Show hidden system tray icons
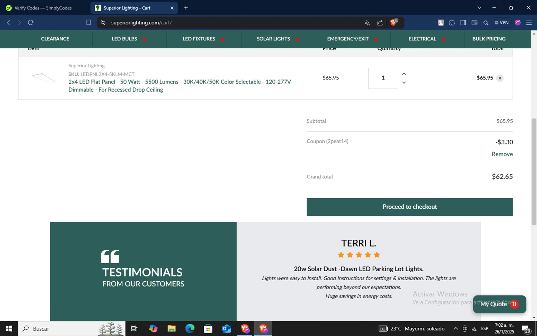This screenshot has width=537, height=336. 455,328
